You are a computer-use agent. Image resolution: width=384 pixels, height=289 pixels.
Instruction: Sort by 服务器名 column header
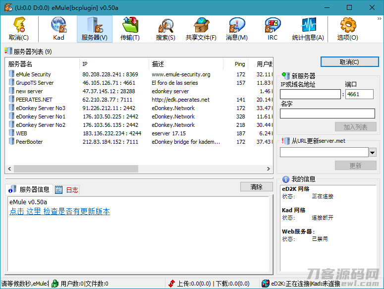43,64
